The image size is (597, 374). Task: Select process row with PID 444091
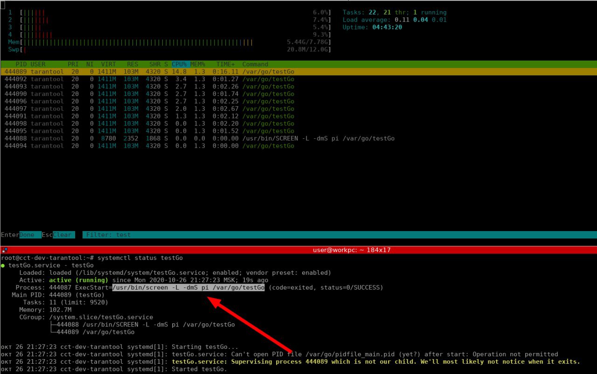click(298, 116)
